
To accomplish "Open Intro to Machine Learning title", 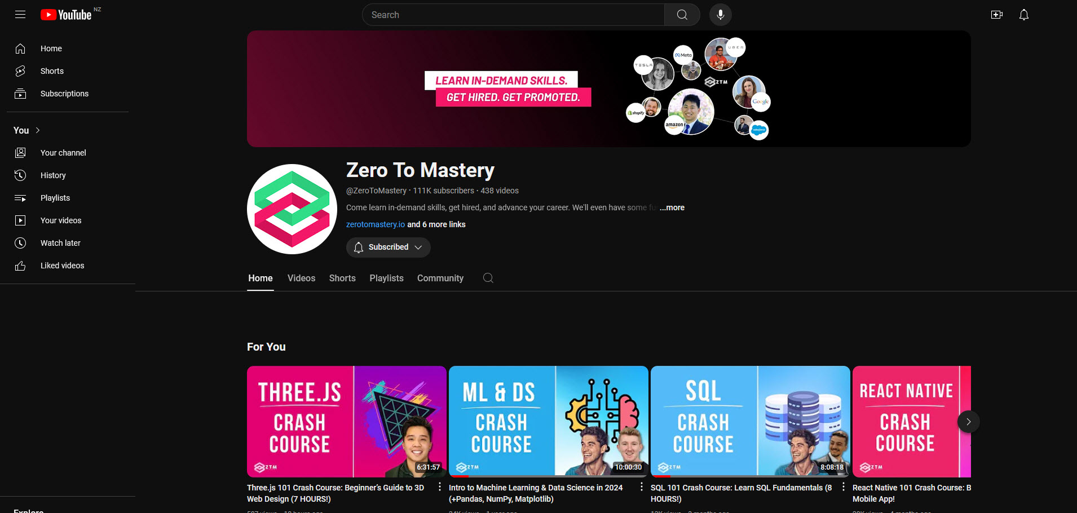I will tap(536, 493).
